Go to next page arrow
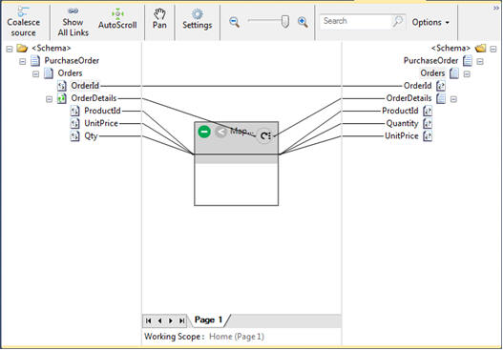This screenshot has height=350, width=503. click(171, 320)
